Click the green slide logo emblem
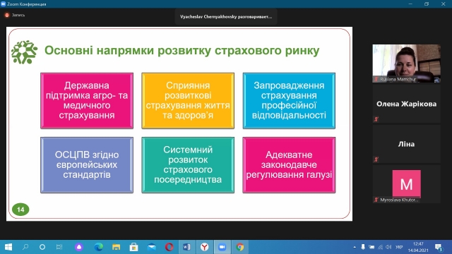The image size is (452, 254). coord(24,52)
